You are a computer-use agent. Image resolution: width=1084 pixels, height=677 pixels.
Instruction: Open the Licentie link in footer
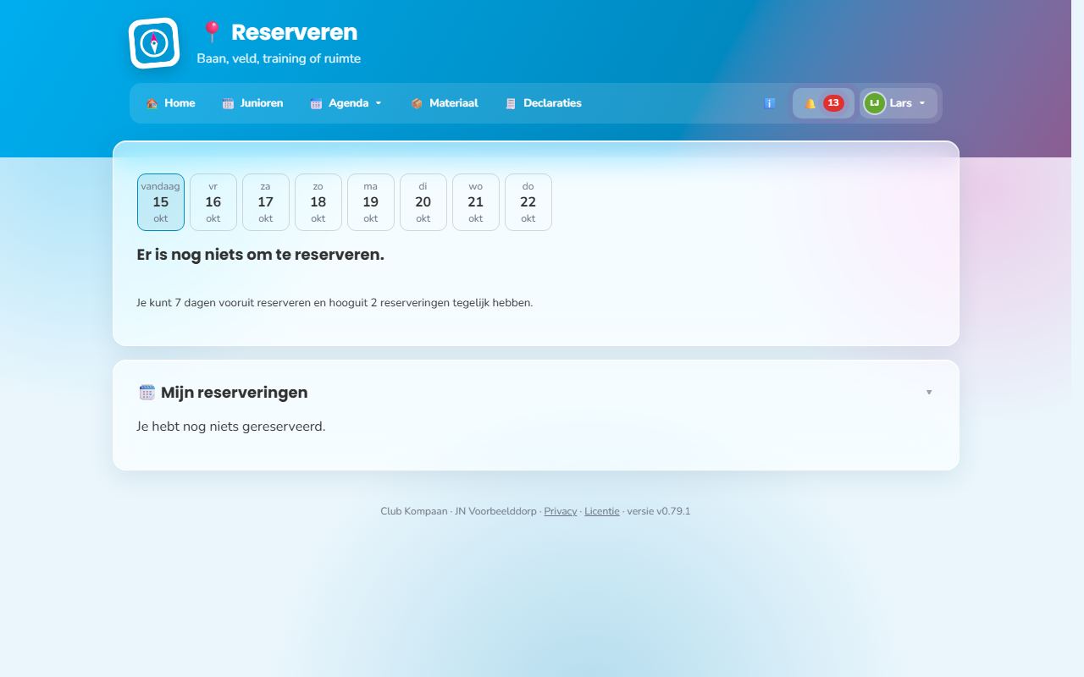coord(602,511)
